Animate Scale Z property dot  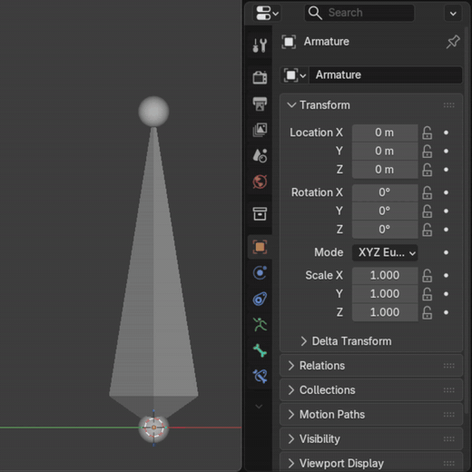(x=446, y=312)
